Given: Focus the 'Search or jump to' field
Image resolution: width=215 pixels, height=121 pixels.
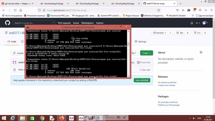Looking at the screenshot, I should [34, 23].
